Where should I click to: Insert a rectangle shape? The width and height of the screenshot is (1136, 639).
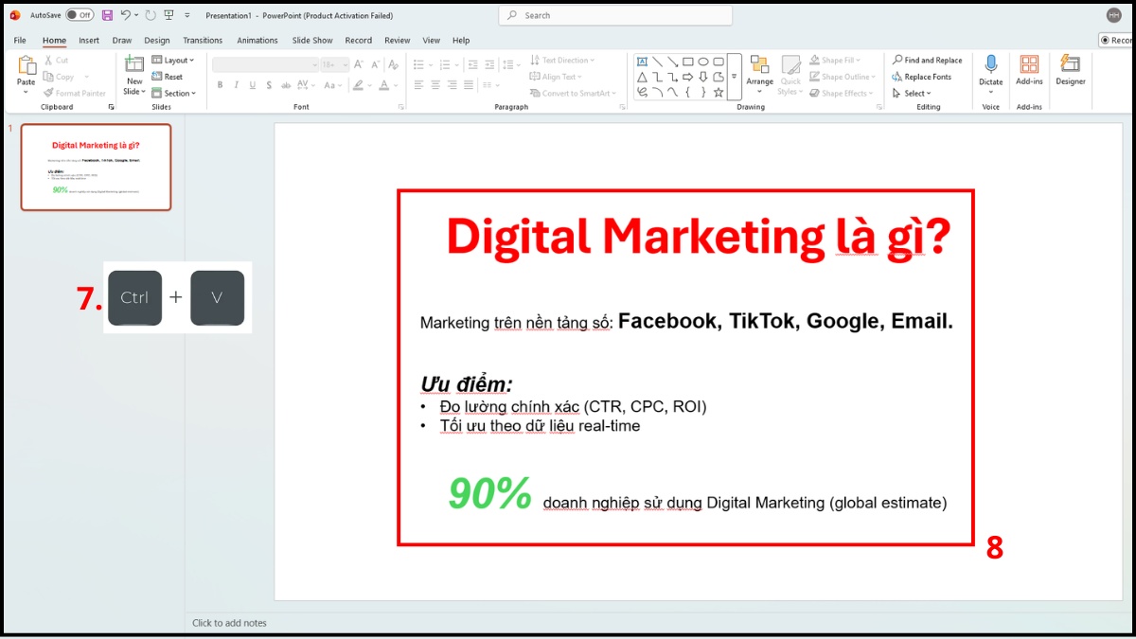click(x=687, y=61)
